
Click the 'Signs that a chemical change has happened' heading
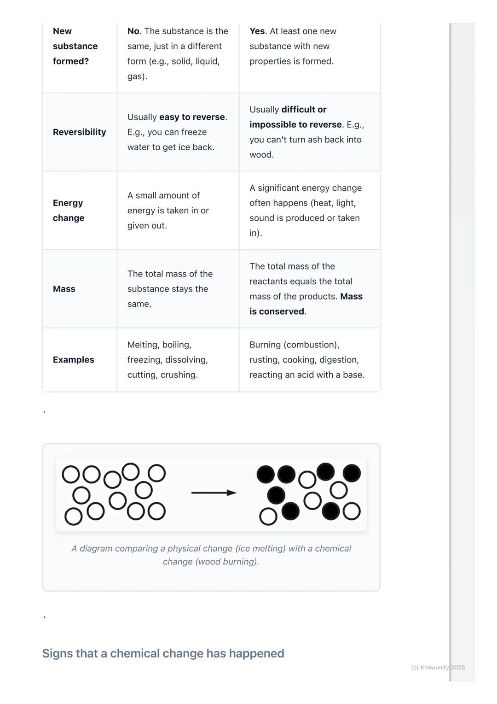[163, 653]
